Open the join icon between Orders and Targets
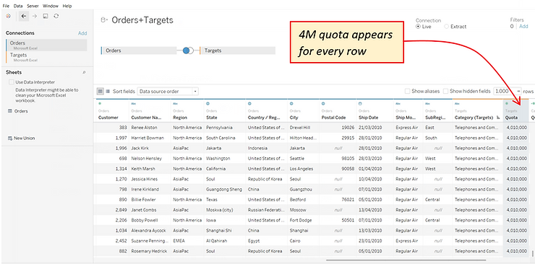Screen dimensions: 535x264 click(188, 50)
